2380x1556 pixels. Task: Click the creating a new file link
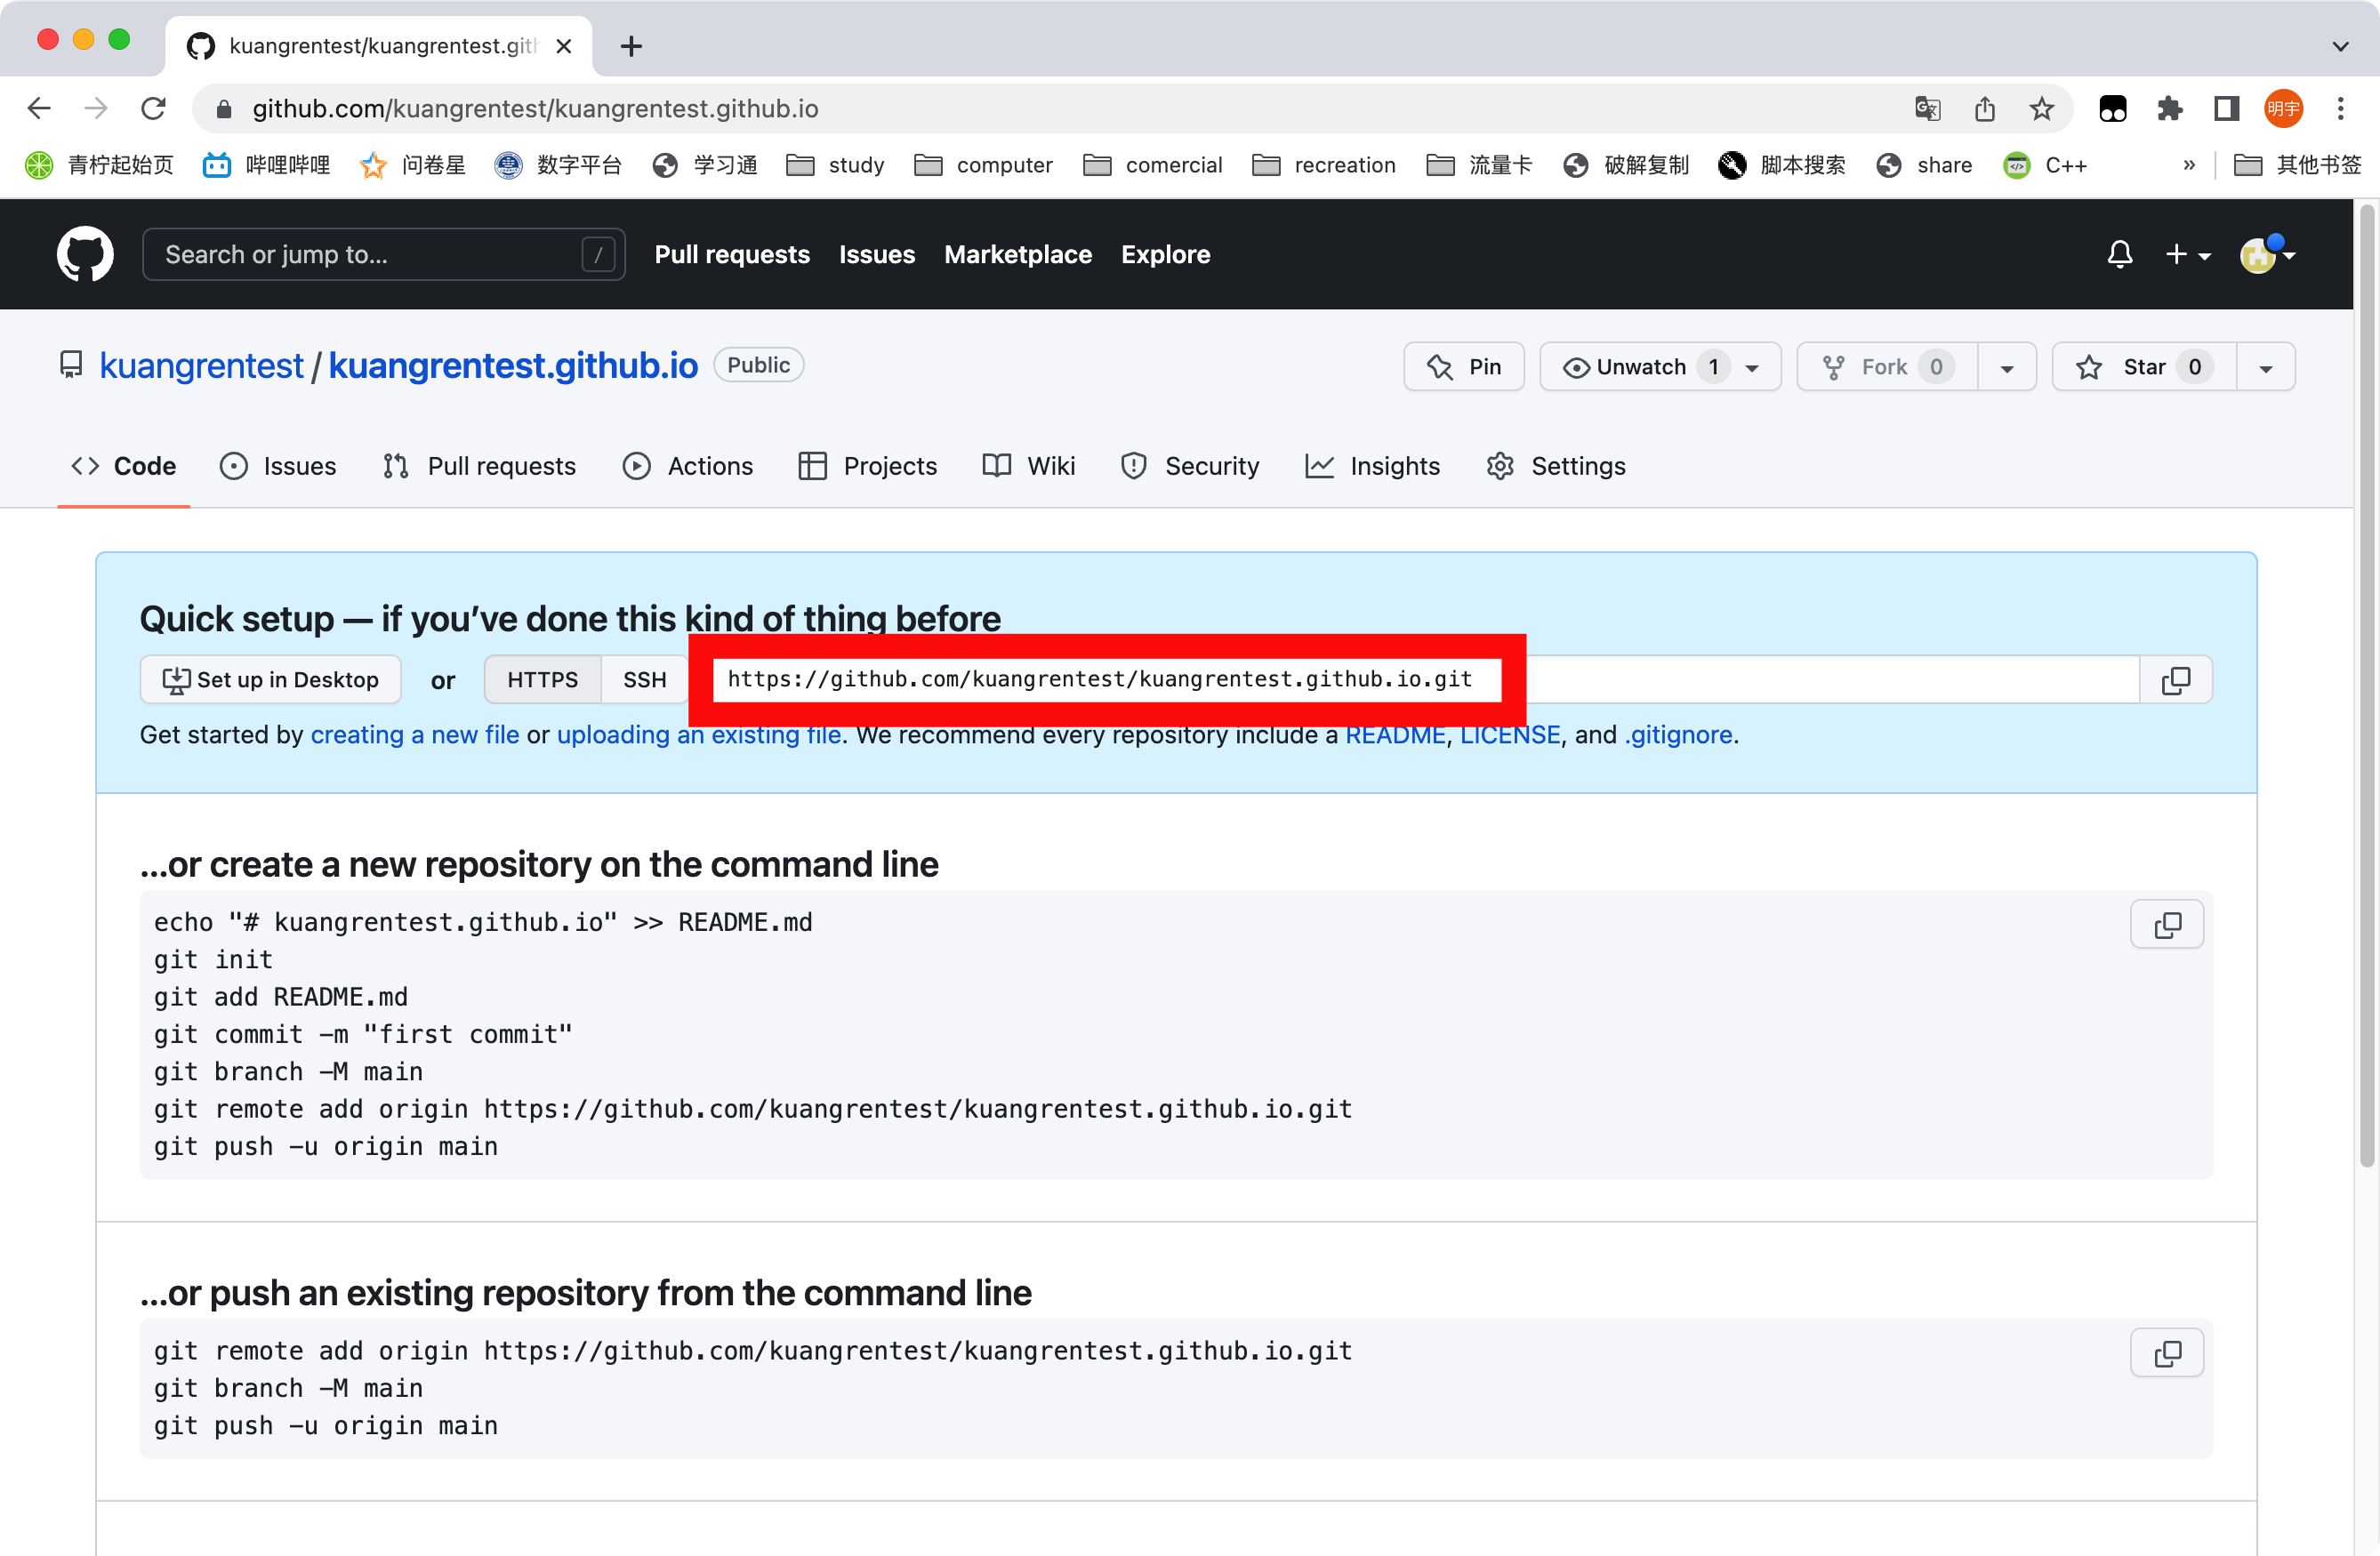(x=414, y=735)
